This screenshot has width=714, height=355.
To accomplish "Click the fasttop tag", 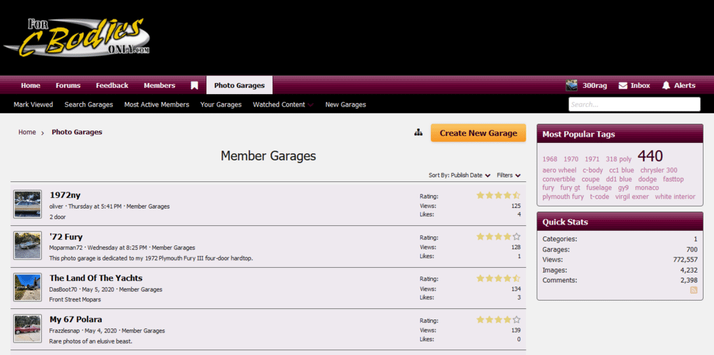I will (674, 179).
